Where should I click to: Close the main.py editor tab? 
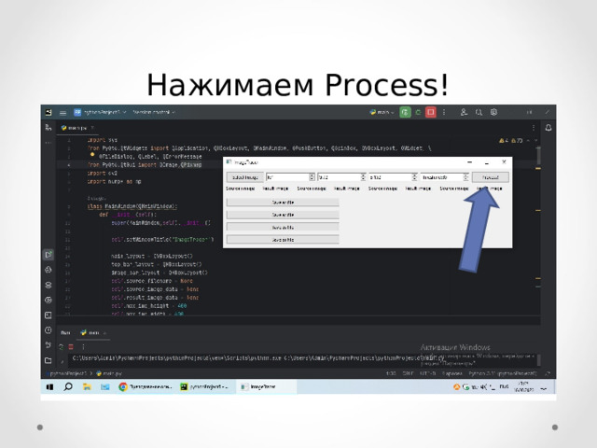(92, 128)
